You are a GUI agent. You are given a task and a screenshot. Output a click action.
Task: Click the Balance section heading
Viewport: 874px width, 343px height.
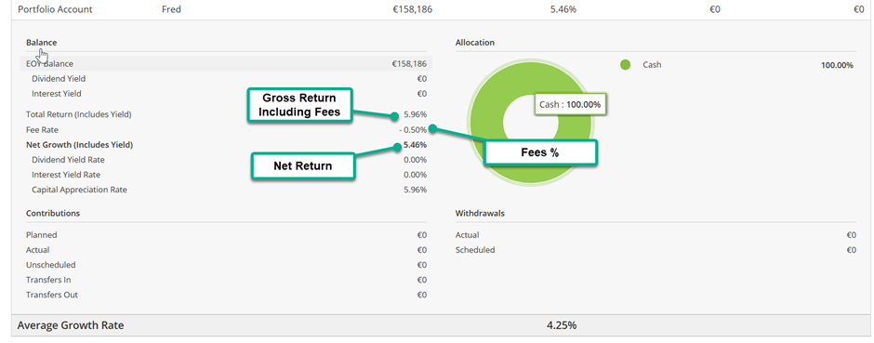[41, 43]
